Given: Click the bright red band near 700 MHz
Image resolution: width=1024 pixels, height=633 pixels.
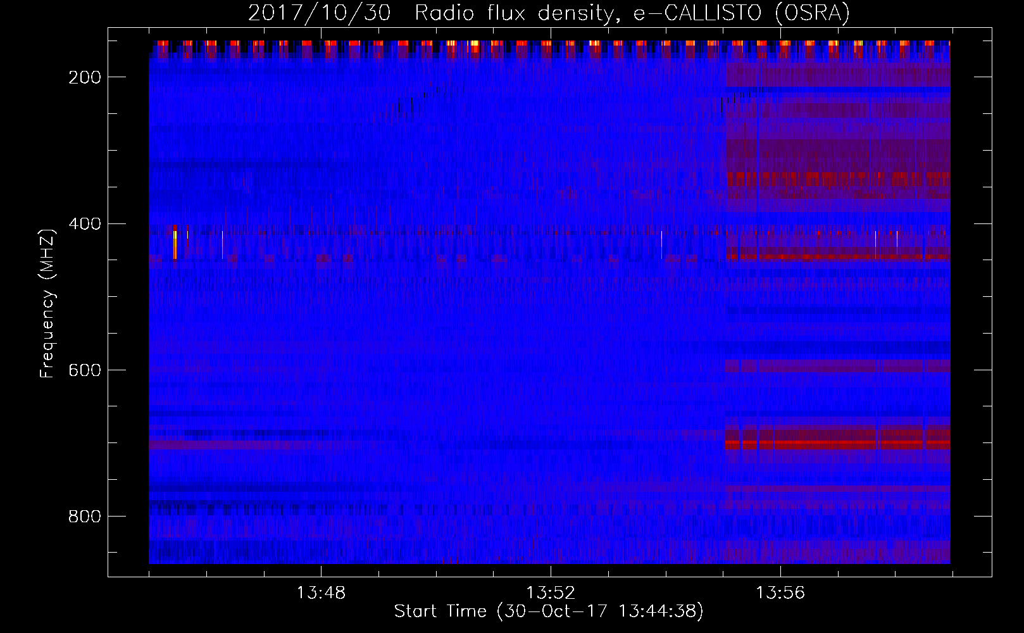Looking at the screenshot, I should point(837,444).
